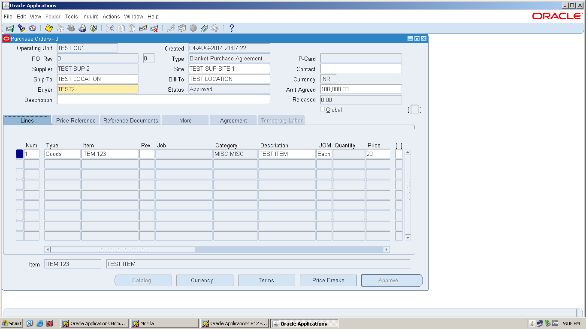
Task: Click the Translations globe icon
Action: pyautogui.click(x=193, y=28)
